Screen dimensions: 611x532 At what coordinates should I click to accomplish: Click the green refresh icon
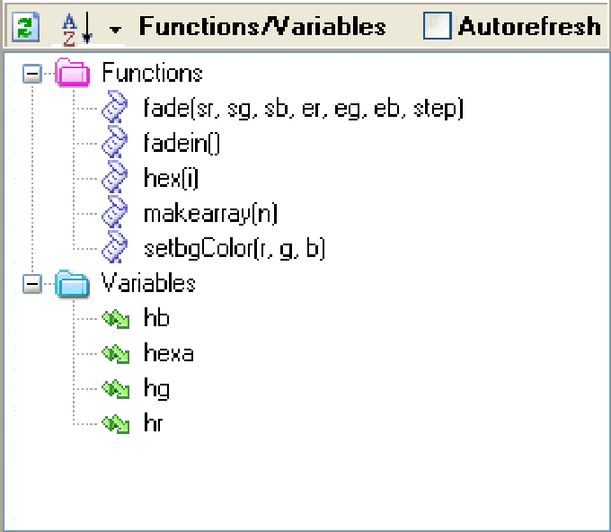pos(25,27)
